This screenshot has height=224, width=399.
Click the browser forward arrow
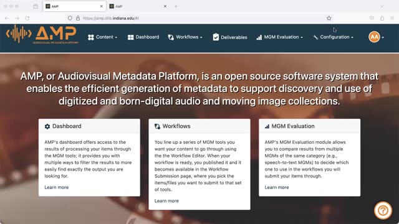17,18
